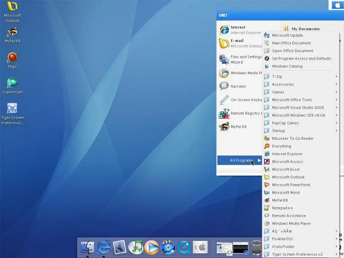
Task: Open E-mail Microsoft Outlook pinned item
Action: click(240, 43)
